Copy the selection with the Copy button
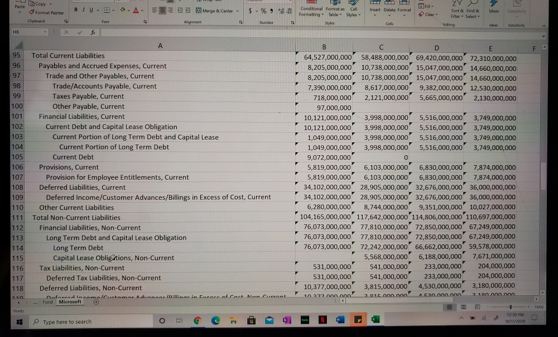Viewport: 558px width, 337px height. pyautogui.click(x=38, y=4)
